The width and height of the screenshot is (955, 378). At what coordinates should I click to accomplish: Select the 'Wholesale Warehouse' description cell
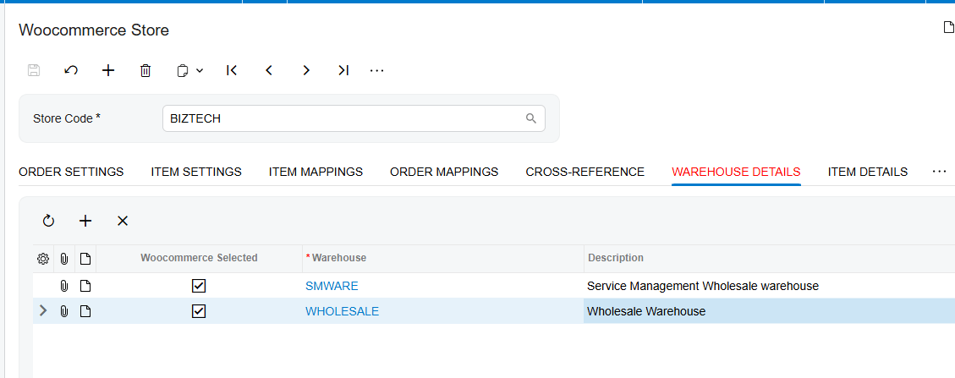(x=769, y=311)
